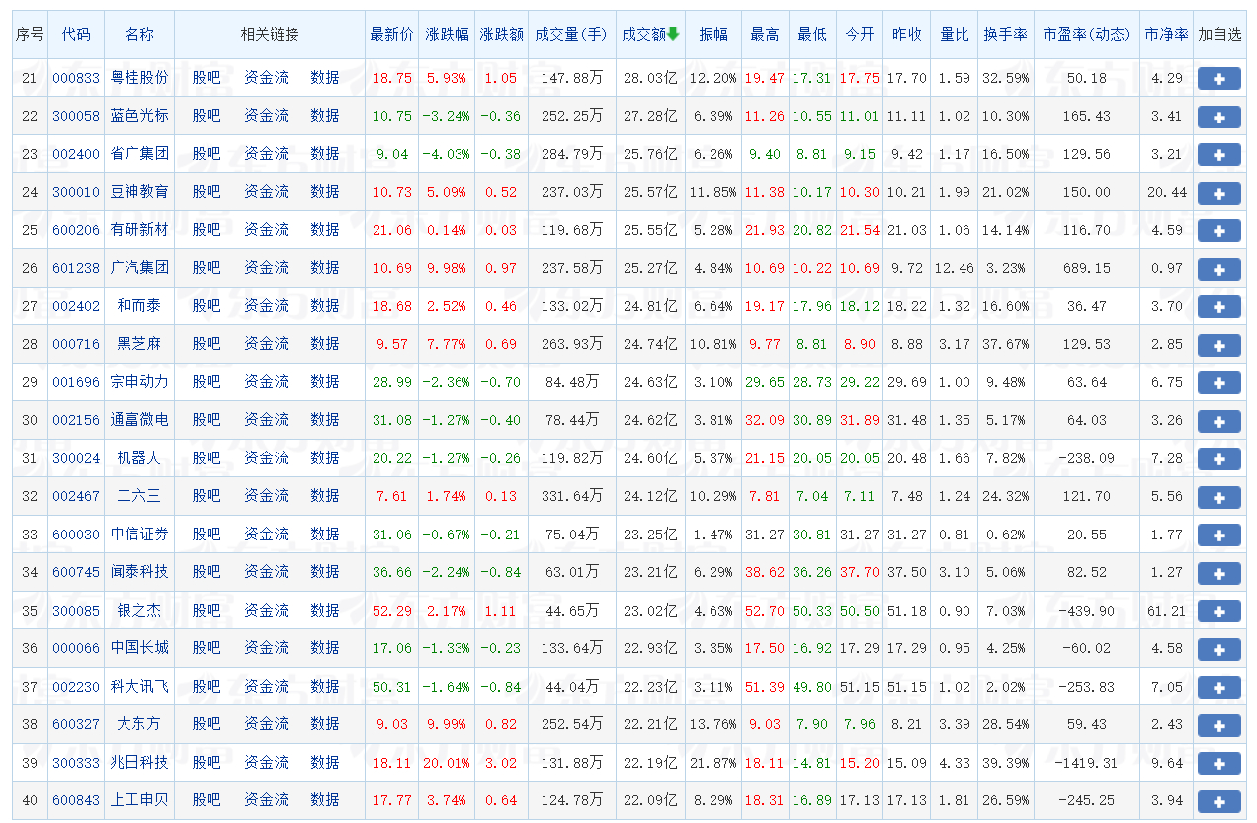The width and height of the screenshot is (1257, 823).
Task: Open stock code 600030 link
Action: [76, 535]
